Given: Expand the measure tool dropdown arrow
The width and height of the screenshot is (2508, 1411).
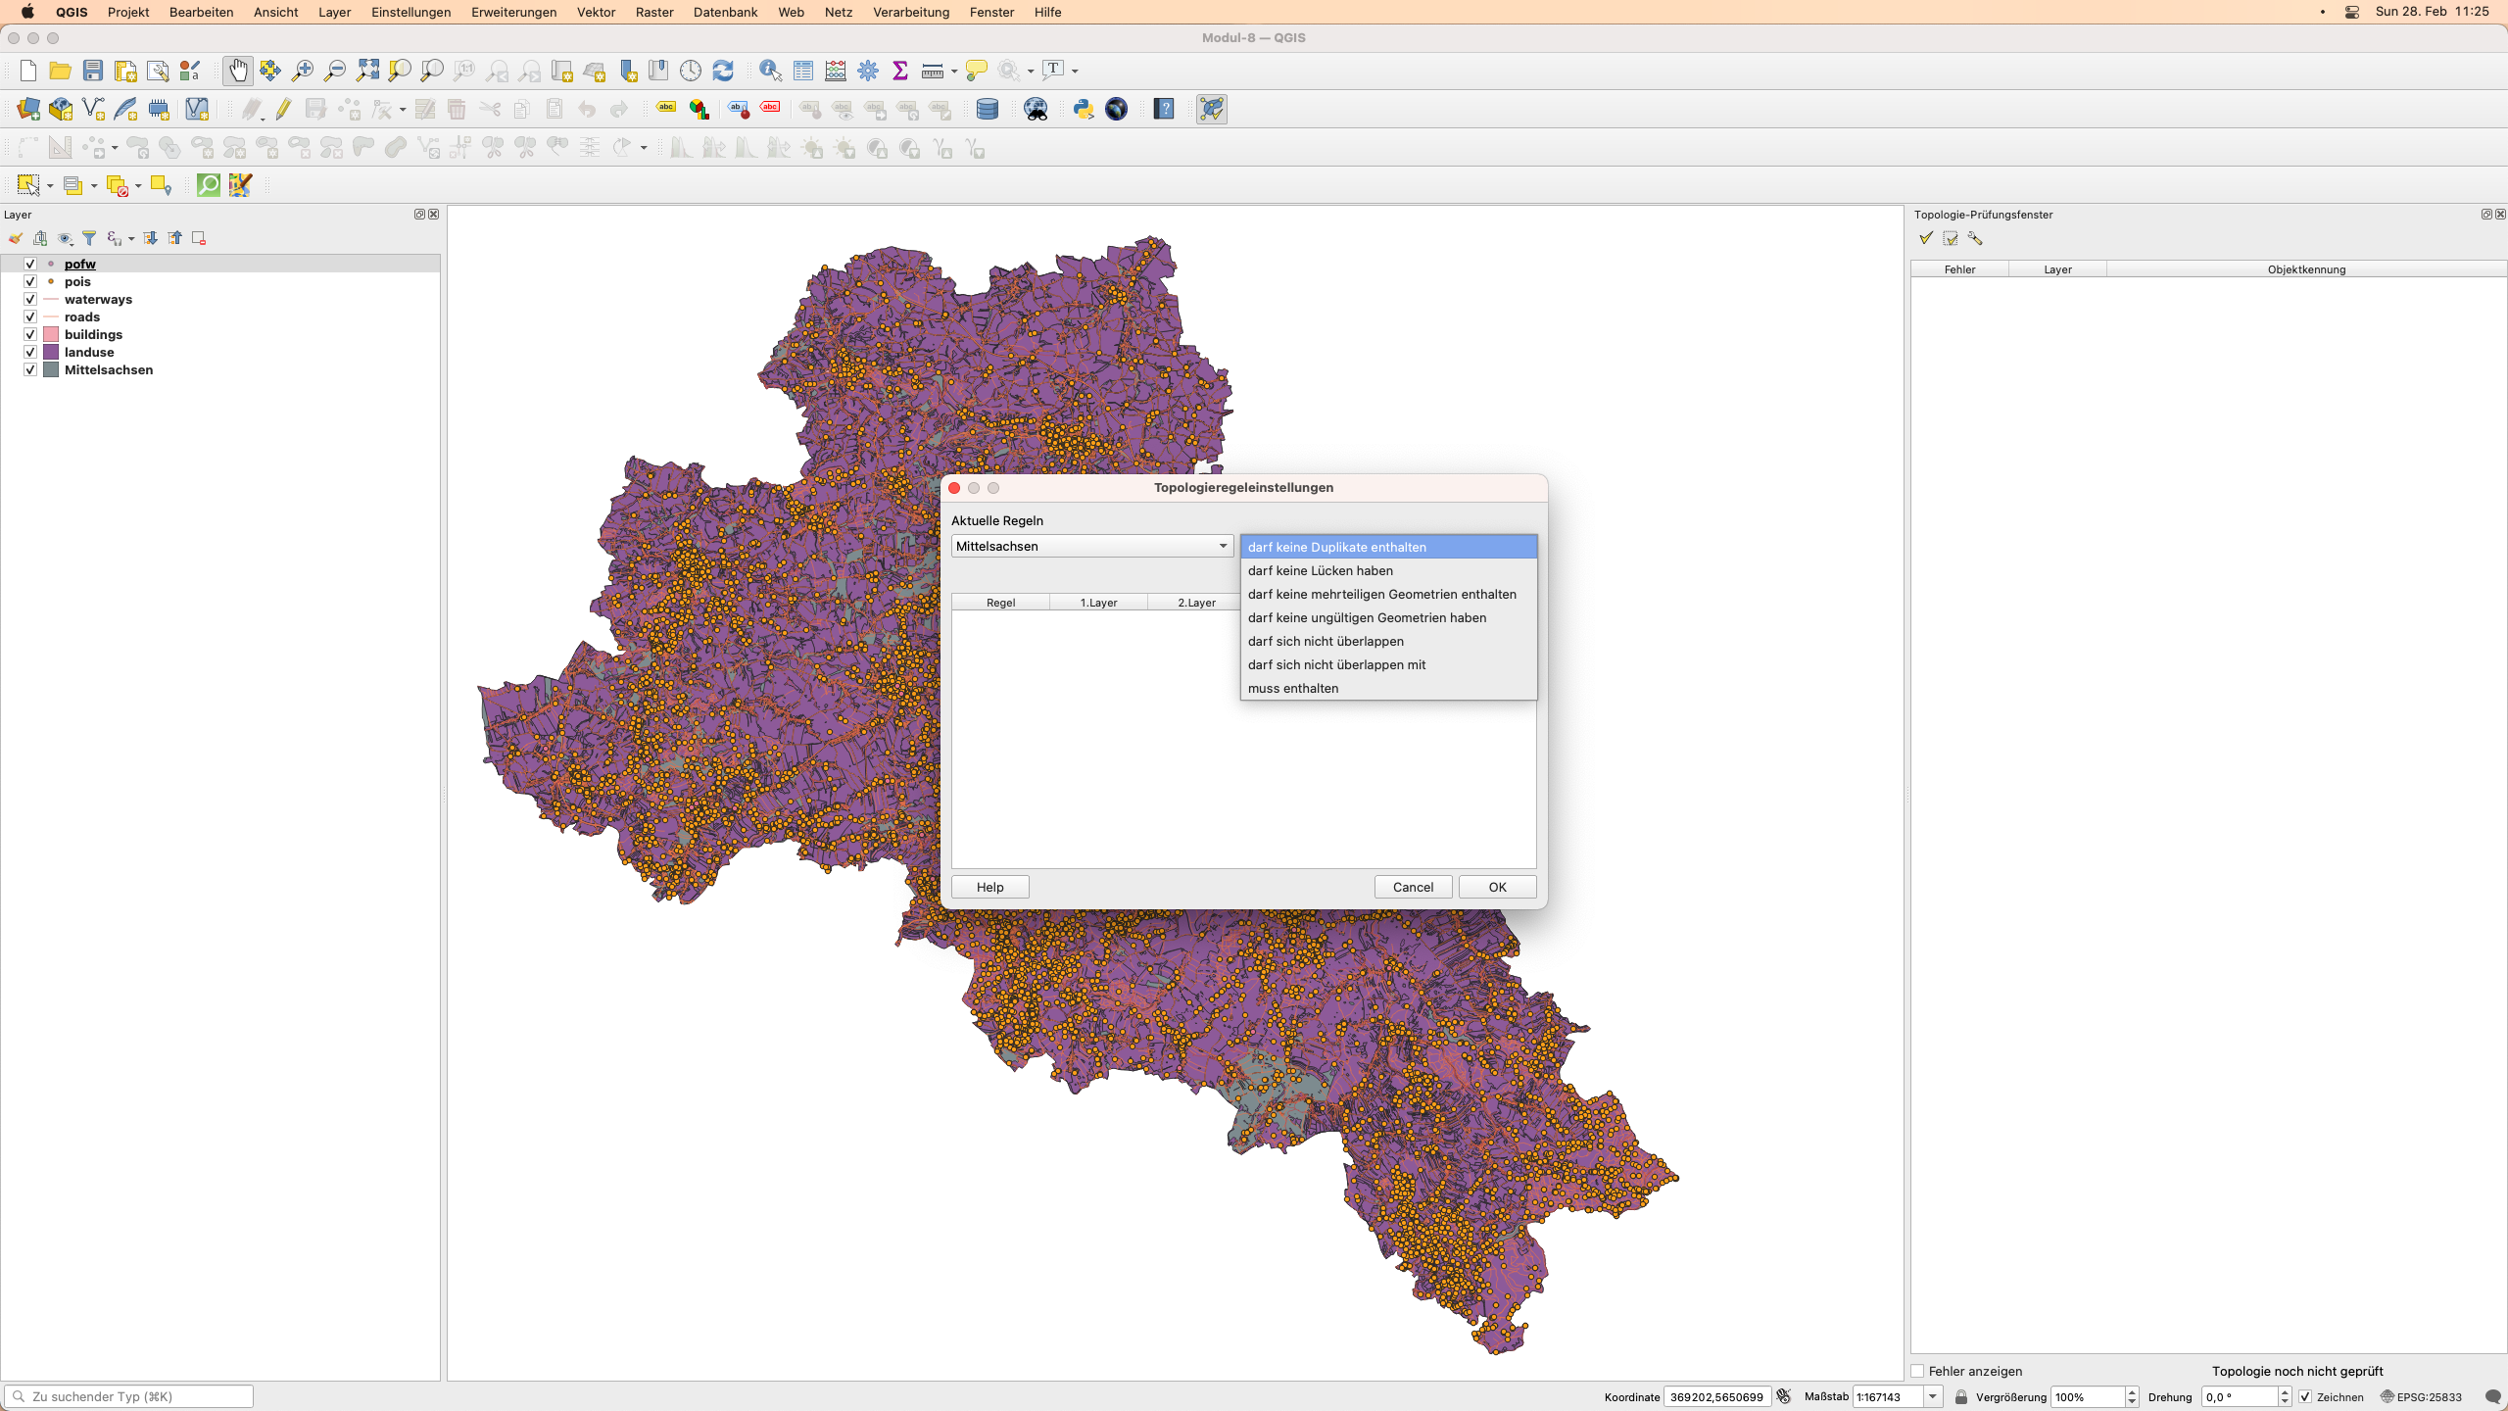Looking at the screenshot, I should [x=954, y=71].
